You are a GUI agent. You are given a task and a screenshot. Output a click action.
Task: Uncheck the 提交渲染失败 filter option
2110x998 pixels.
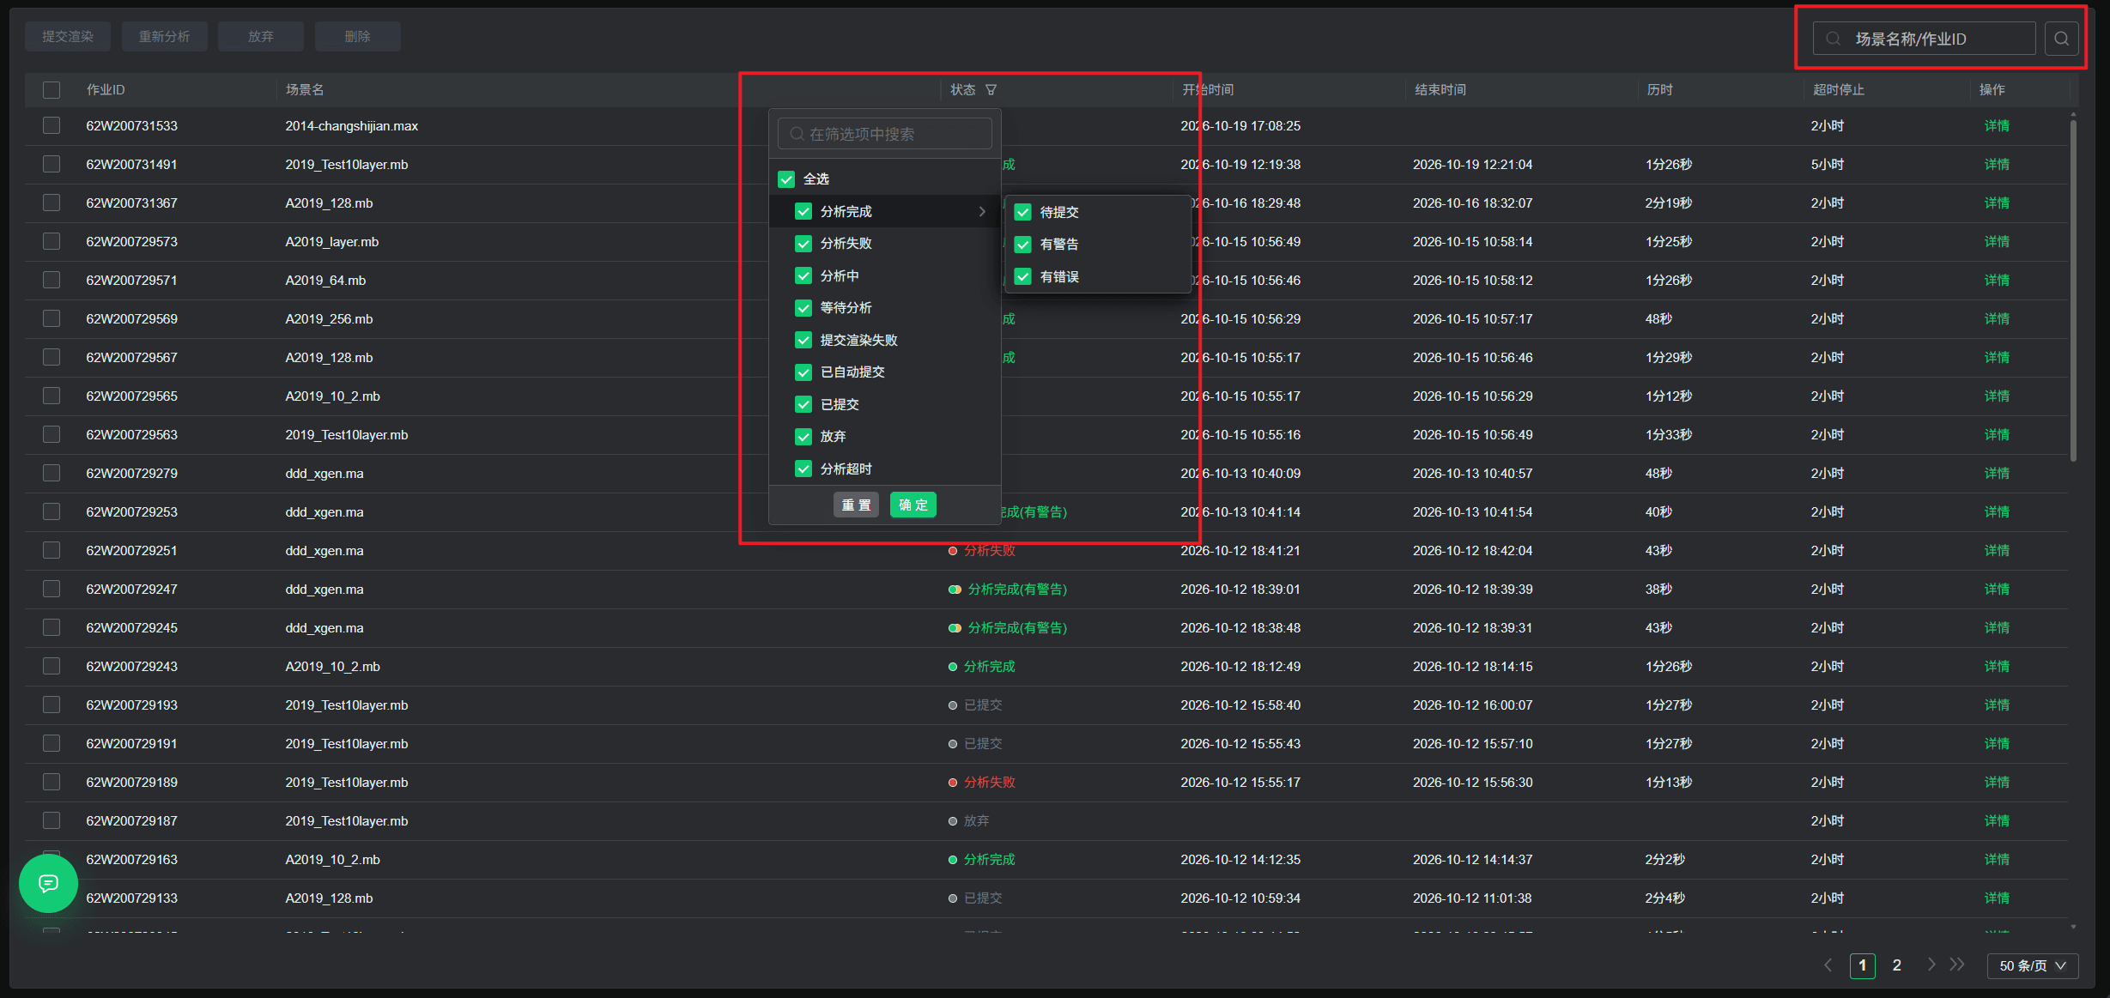[x=803, y=340]
